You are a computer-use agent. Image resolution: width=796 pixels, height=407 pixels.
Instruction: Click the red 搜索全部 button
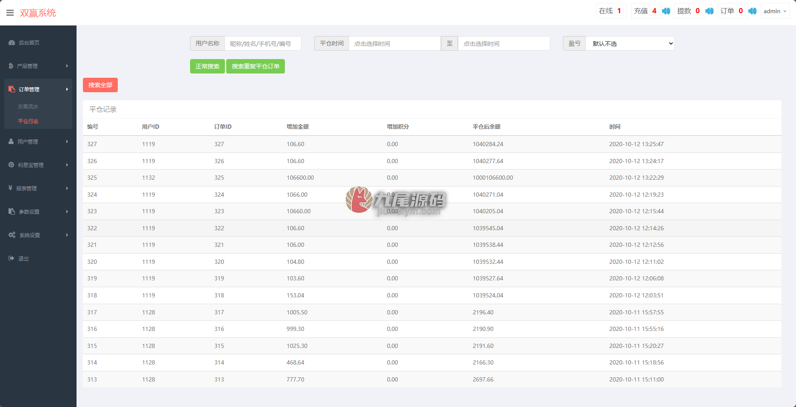click(x=100, y=85)
